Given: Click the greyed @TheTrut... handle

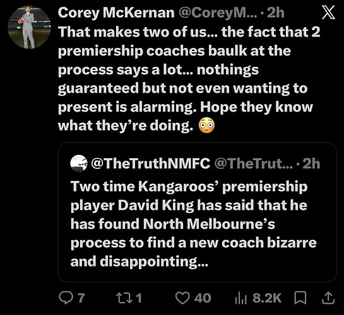Looking at the screenshot, I should [254, 164].
